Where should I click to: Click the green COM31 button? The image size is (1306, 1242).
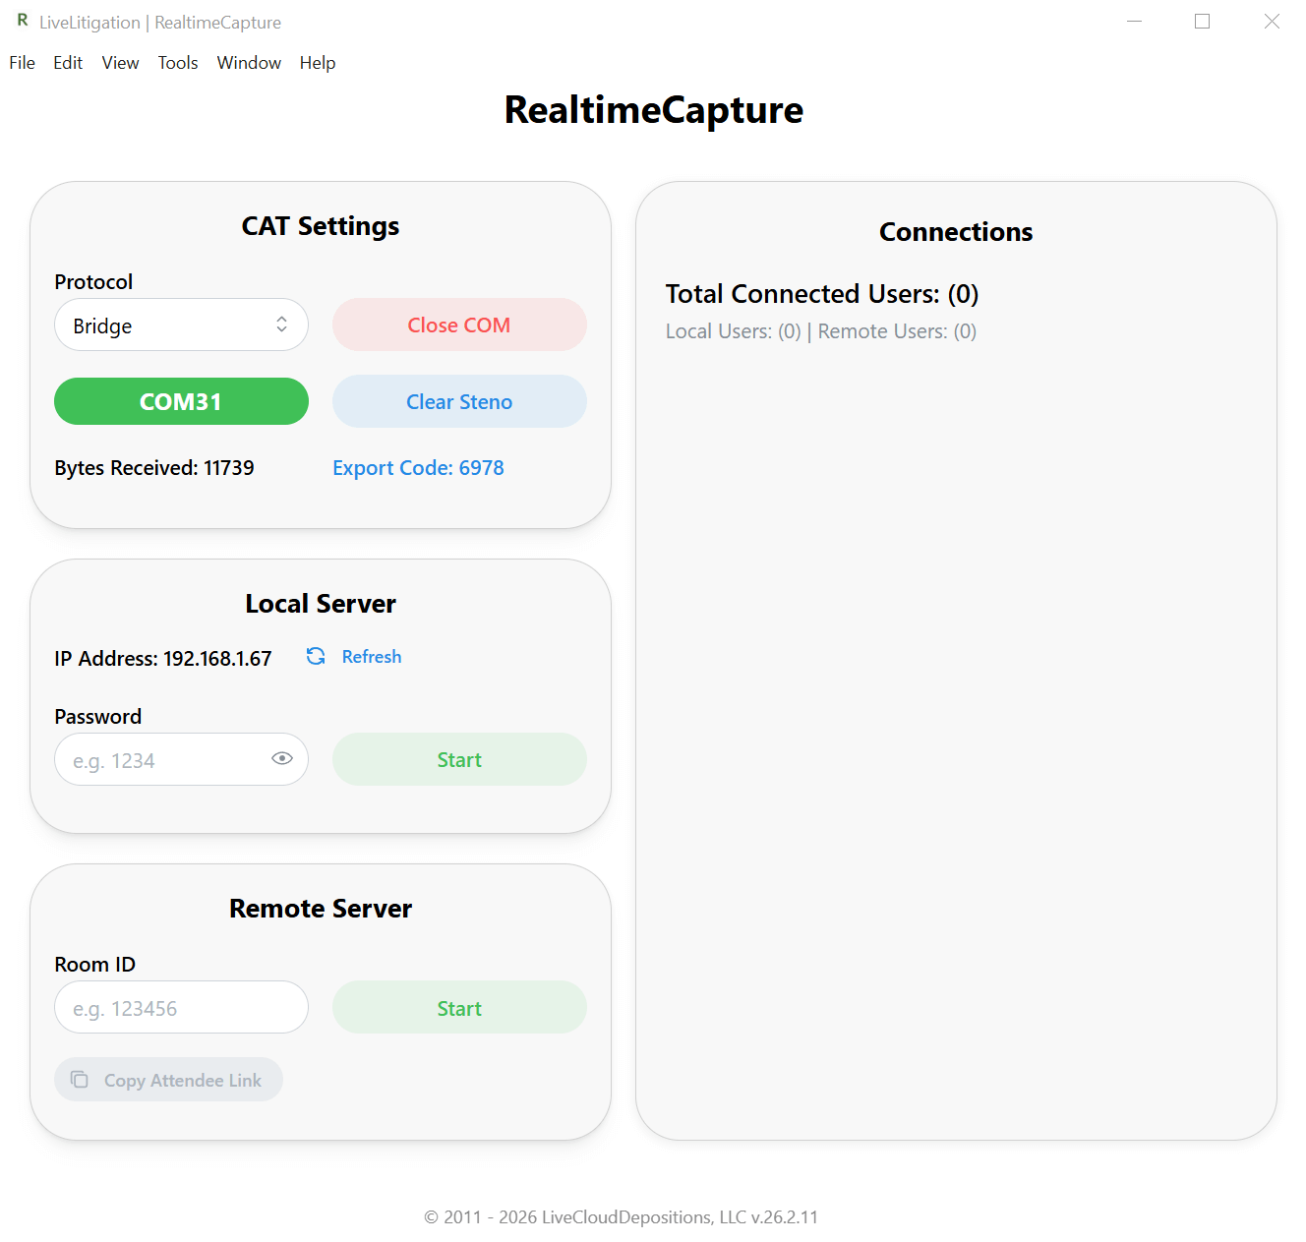[181, 401]
